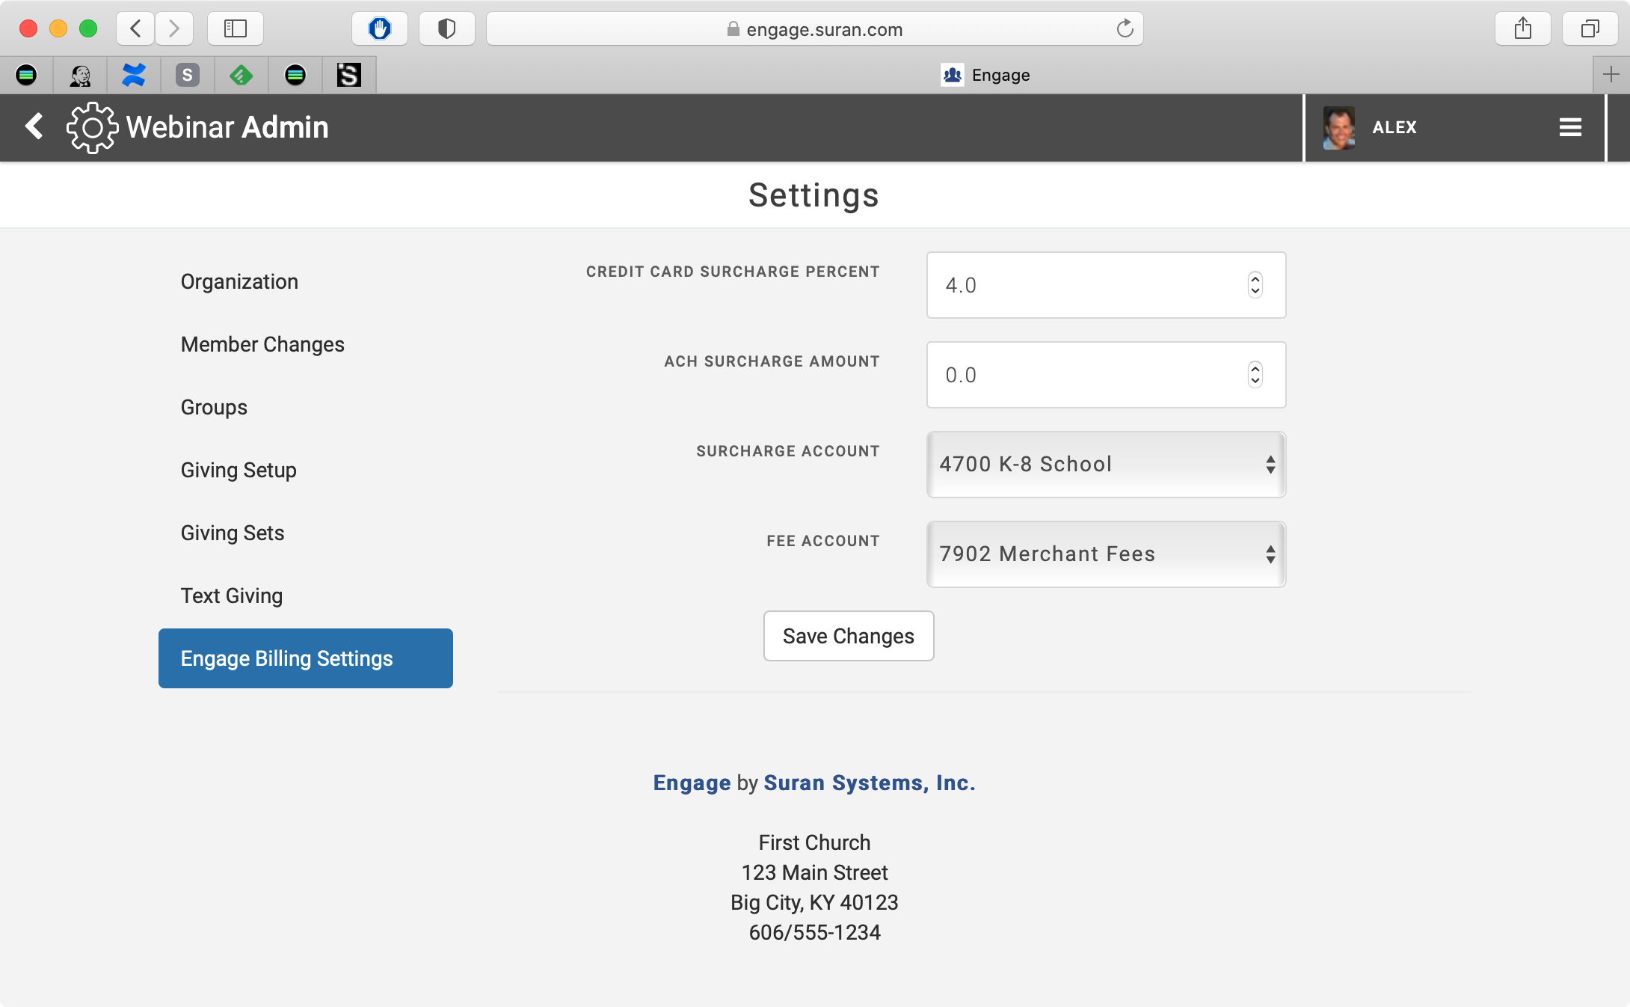Click the Webinar Admin gear icon
Image resolution: width=1630 pixels, height=1007 pixels.
click(x=92, y=127)
